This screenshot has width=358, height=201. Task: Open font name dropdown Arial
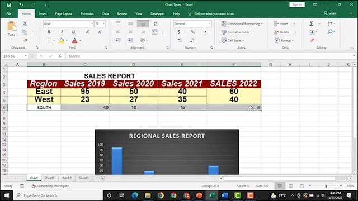pos(92,23)
